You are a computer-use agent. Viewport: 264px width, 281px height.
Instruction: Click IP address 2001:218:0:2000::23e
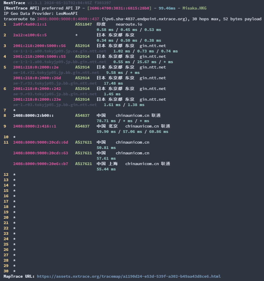[x=37, y=100]
